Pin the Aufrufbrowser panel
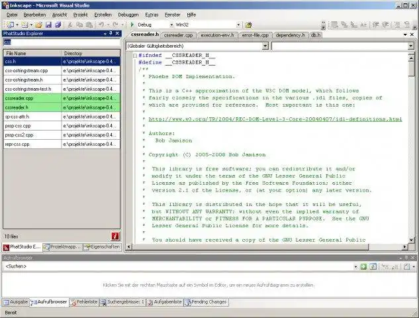This screenshot has width=419, height=318. click(406, 258)
